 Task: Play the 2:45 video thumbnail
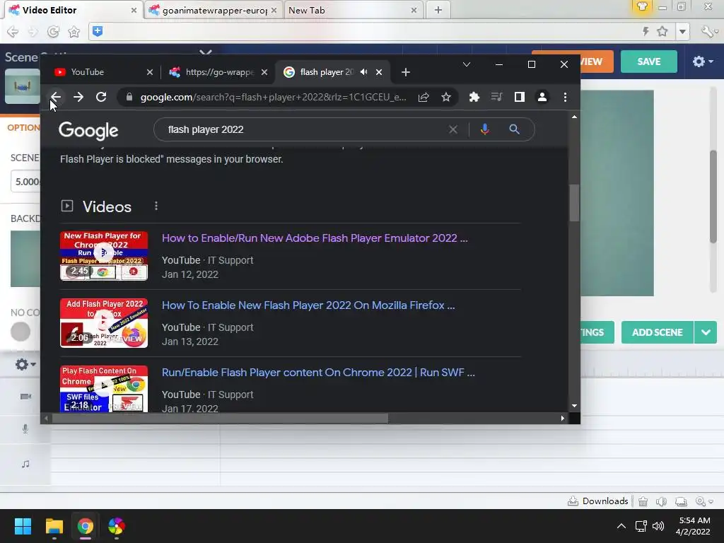pos(104,256)
